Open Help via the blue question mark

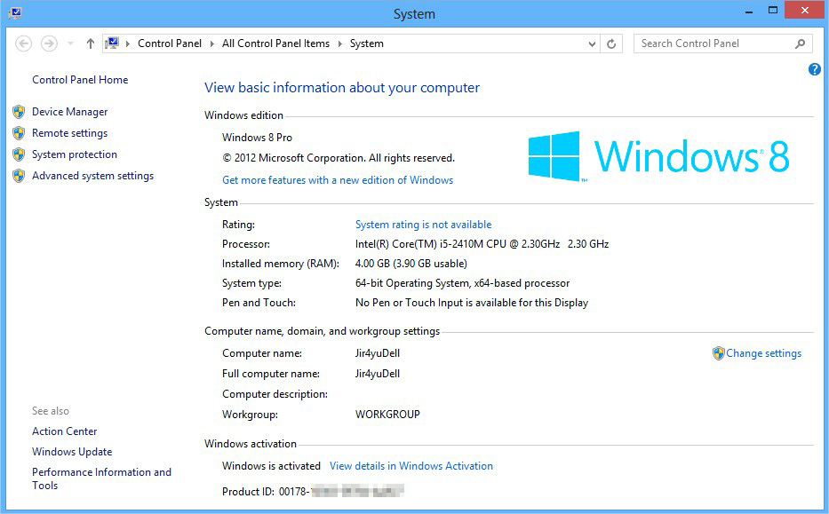click(x=815, y=69)
